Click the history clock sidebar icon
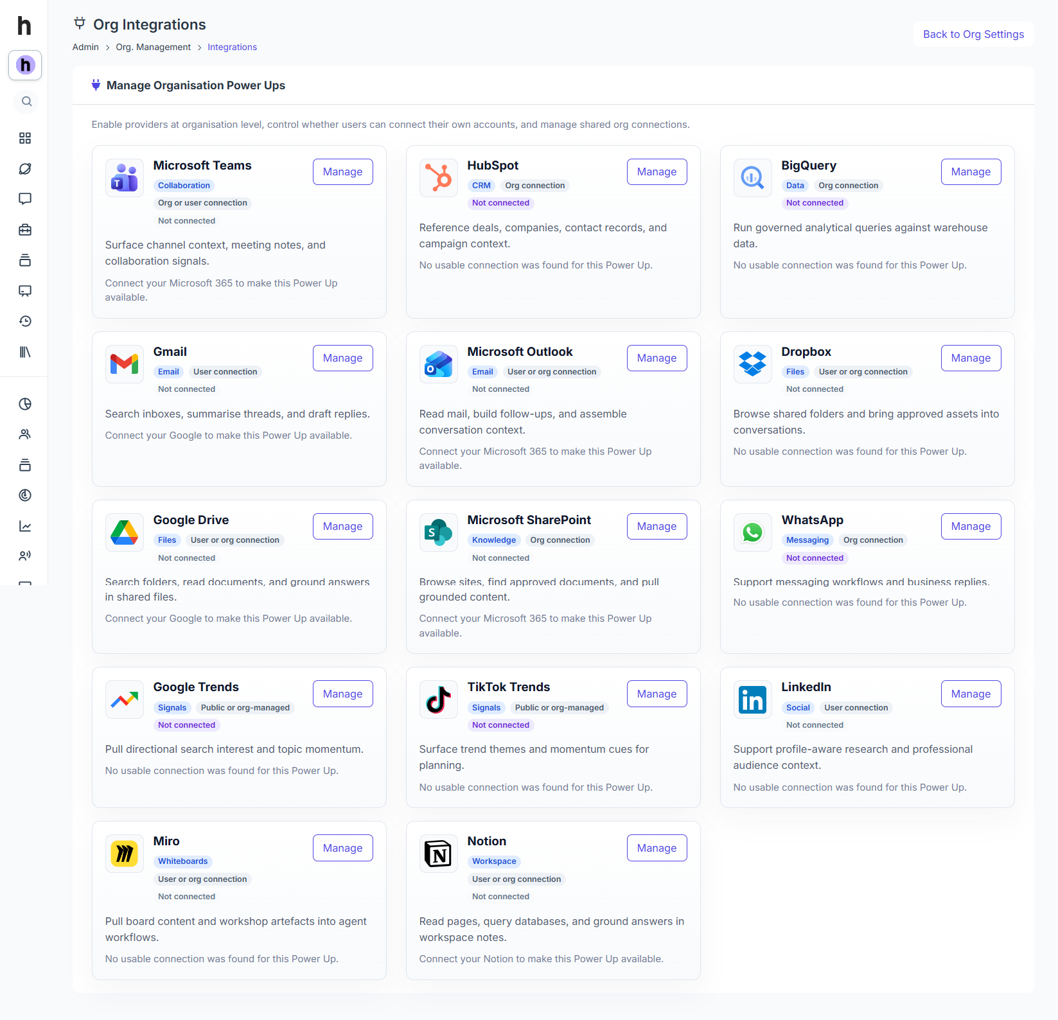This screenshot has width=1058, height=1020. [25, 321]
